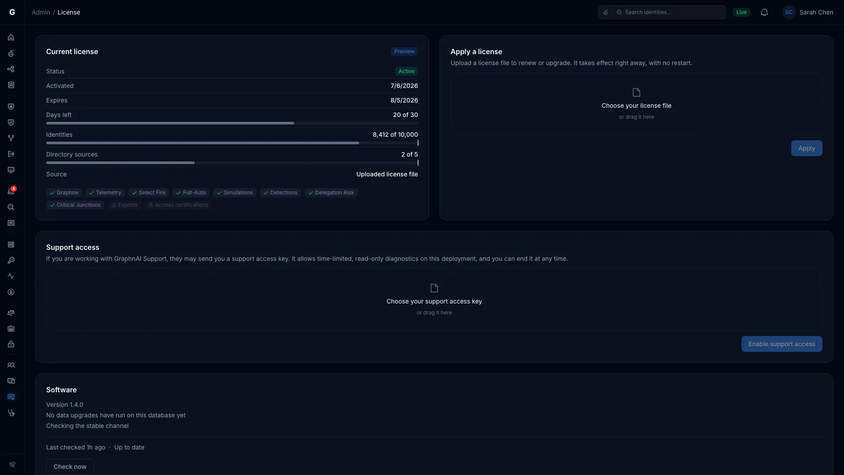Click the pin icon at sidebar bottom
The image size is (844, 475).
pyautogui.click(x=12, y=464)
